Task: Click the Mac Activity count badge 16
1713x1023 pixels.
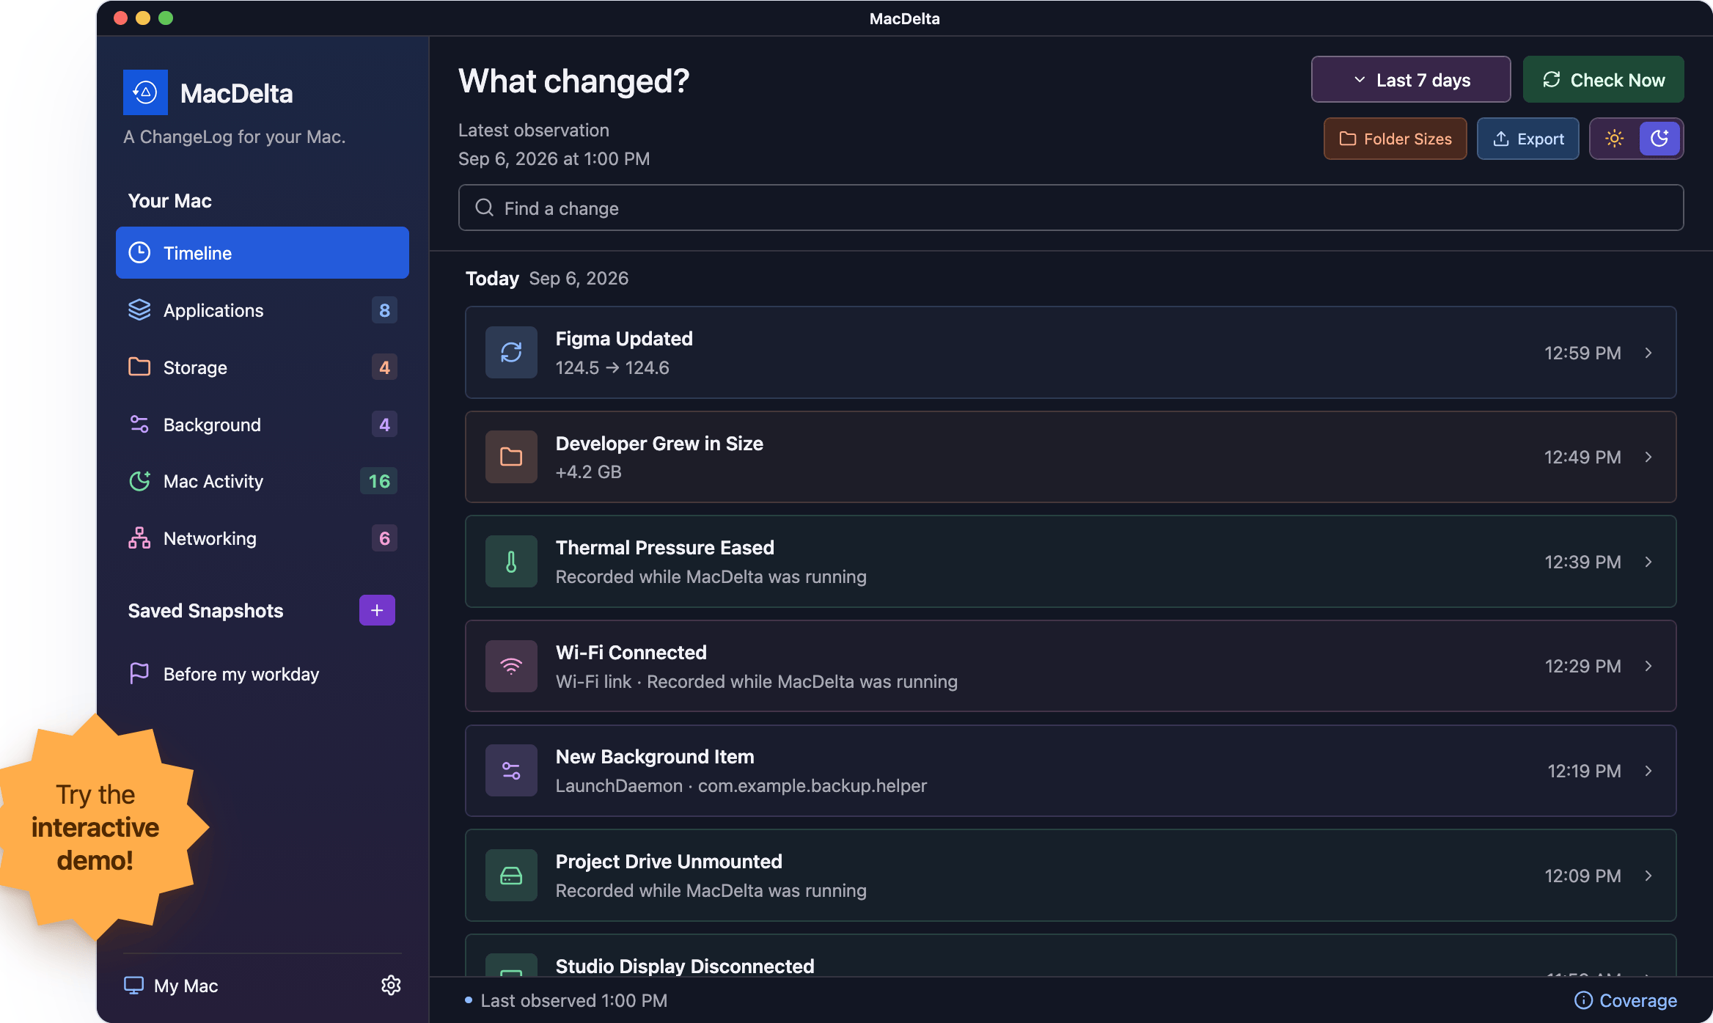Action: (378, 481)
